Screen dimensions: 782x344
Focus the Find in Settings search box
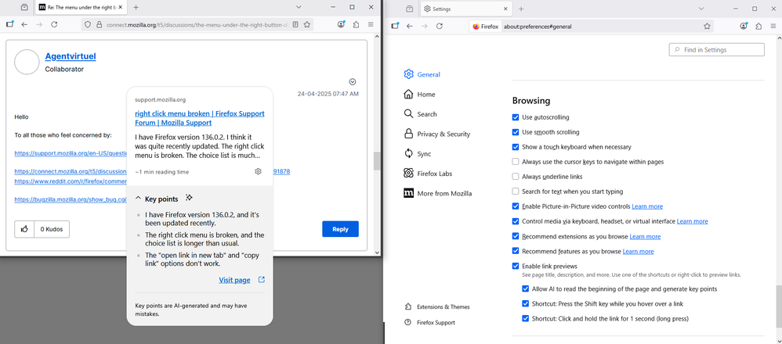point(716,50)
